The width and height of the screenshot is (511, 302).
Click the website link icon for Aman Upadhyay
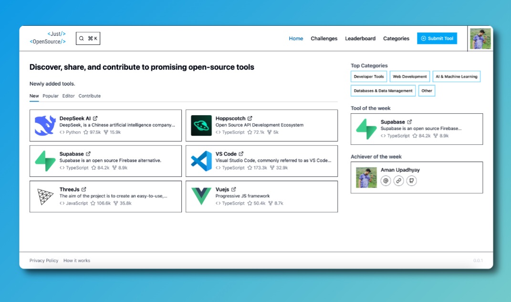(x=398, y=181)
